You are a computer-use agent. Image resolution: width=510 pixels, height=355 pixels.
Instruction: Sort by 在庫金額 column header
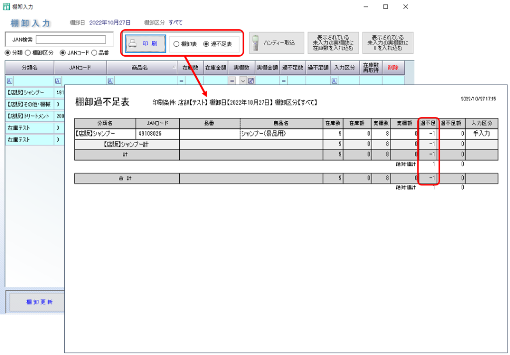click(216, 68)
